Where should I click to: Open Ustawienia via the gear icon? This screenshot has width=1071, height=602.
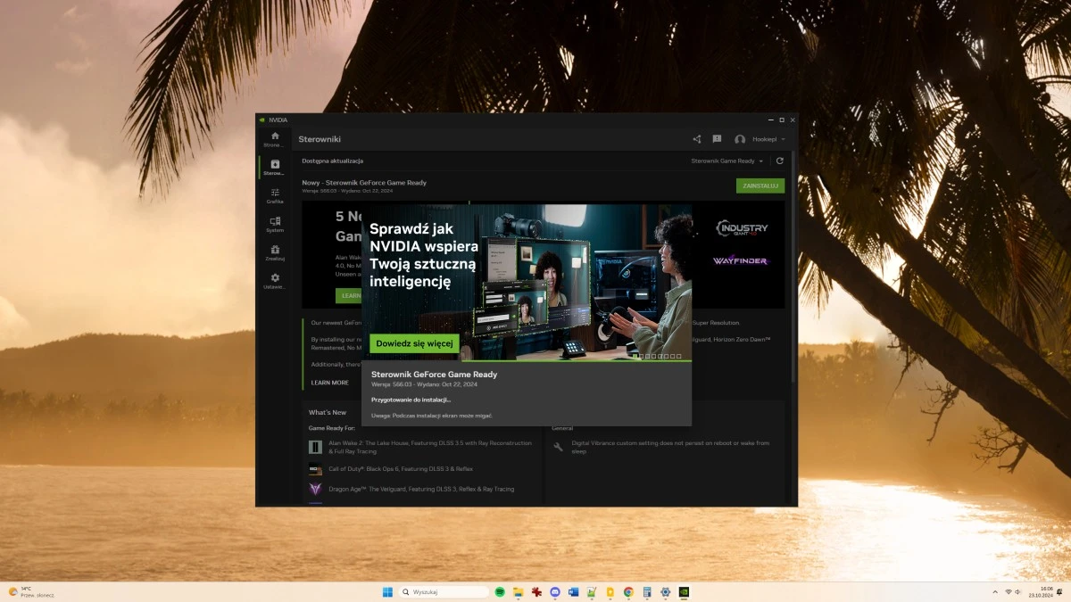[274, 279]
